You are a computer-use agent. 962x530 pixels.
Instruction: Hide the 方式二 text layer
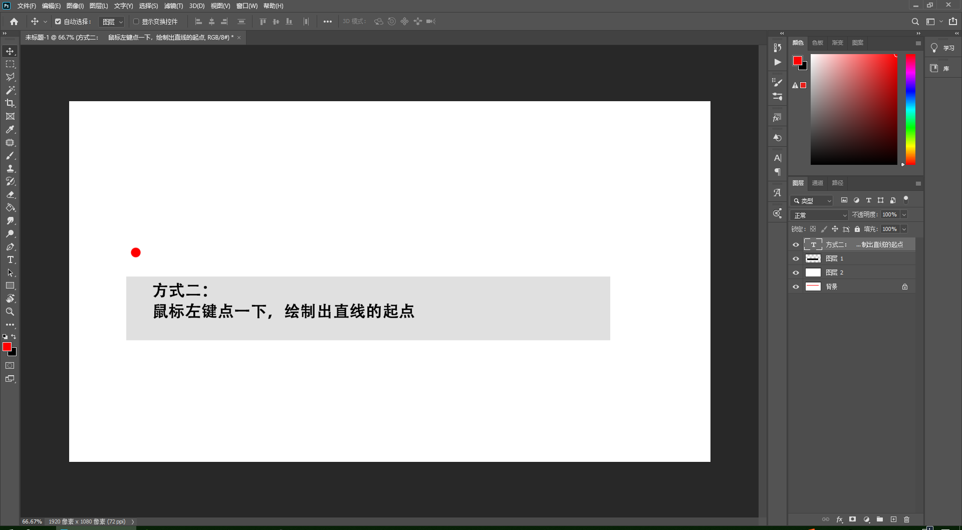coord(796,244)
